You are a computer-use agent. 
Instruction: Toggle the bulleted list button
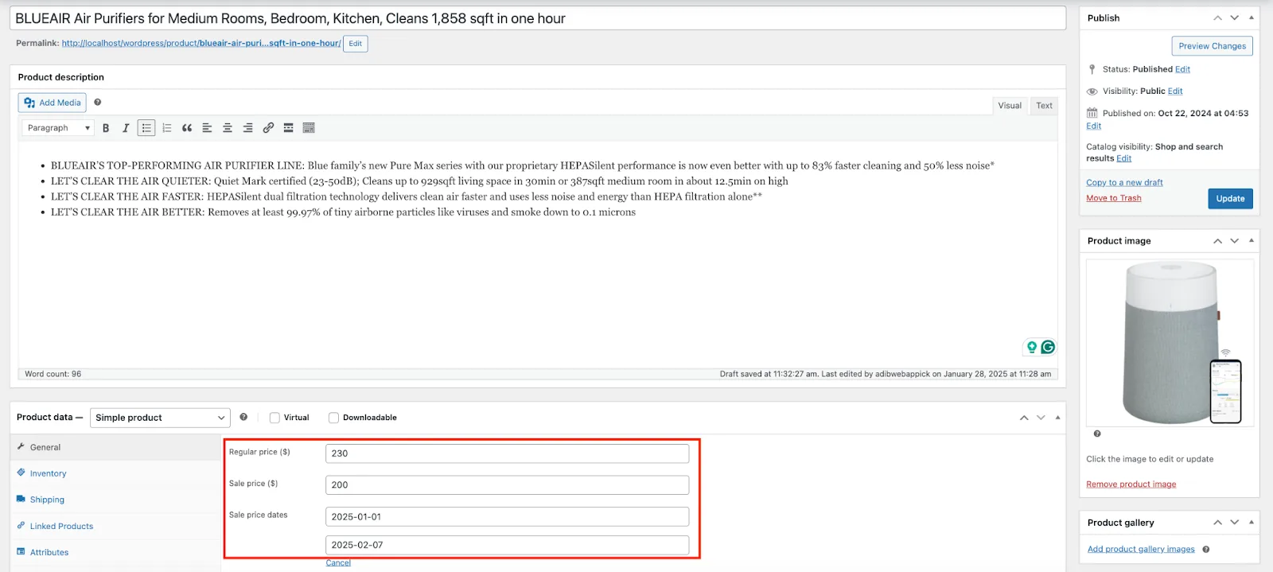click(146, 128)
